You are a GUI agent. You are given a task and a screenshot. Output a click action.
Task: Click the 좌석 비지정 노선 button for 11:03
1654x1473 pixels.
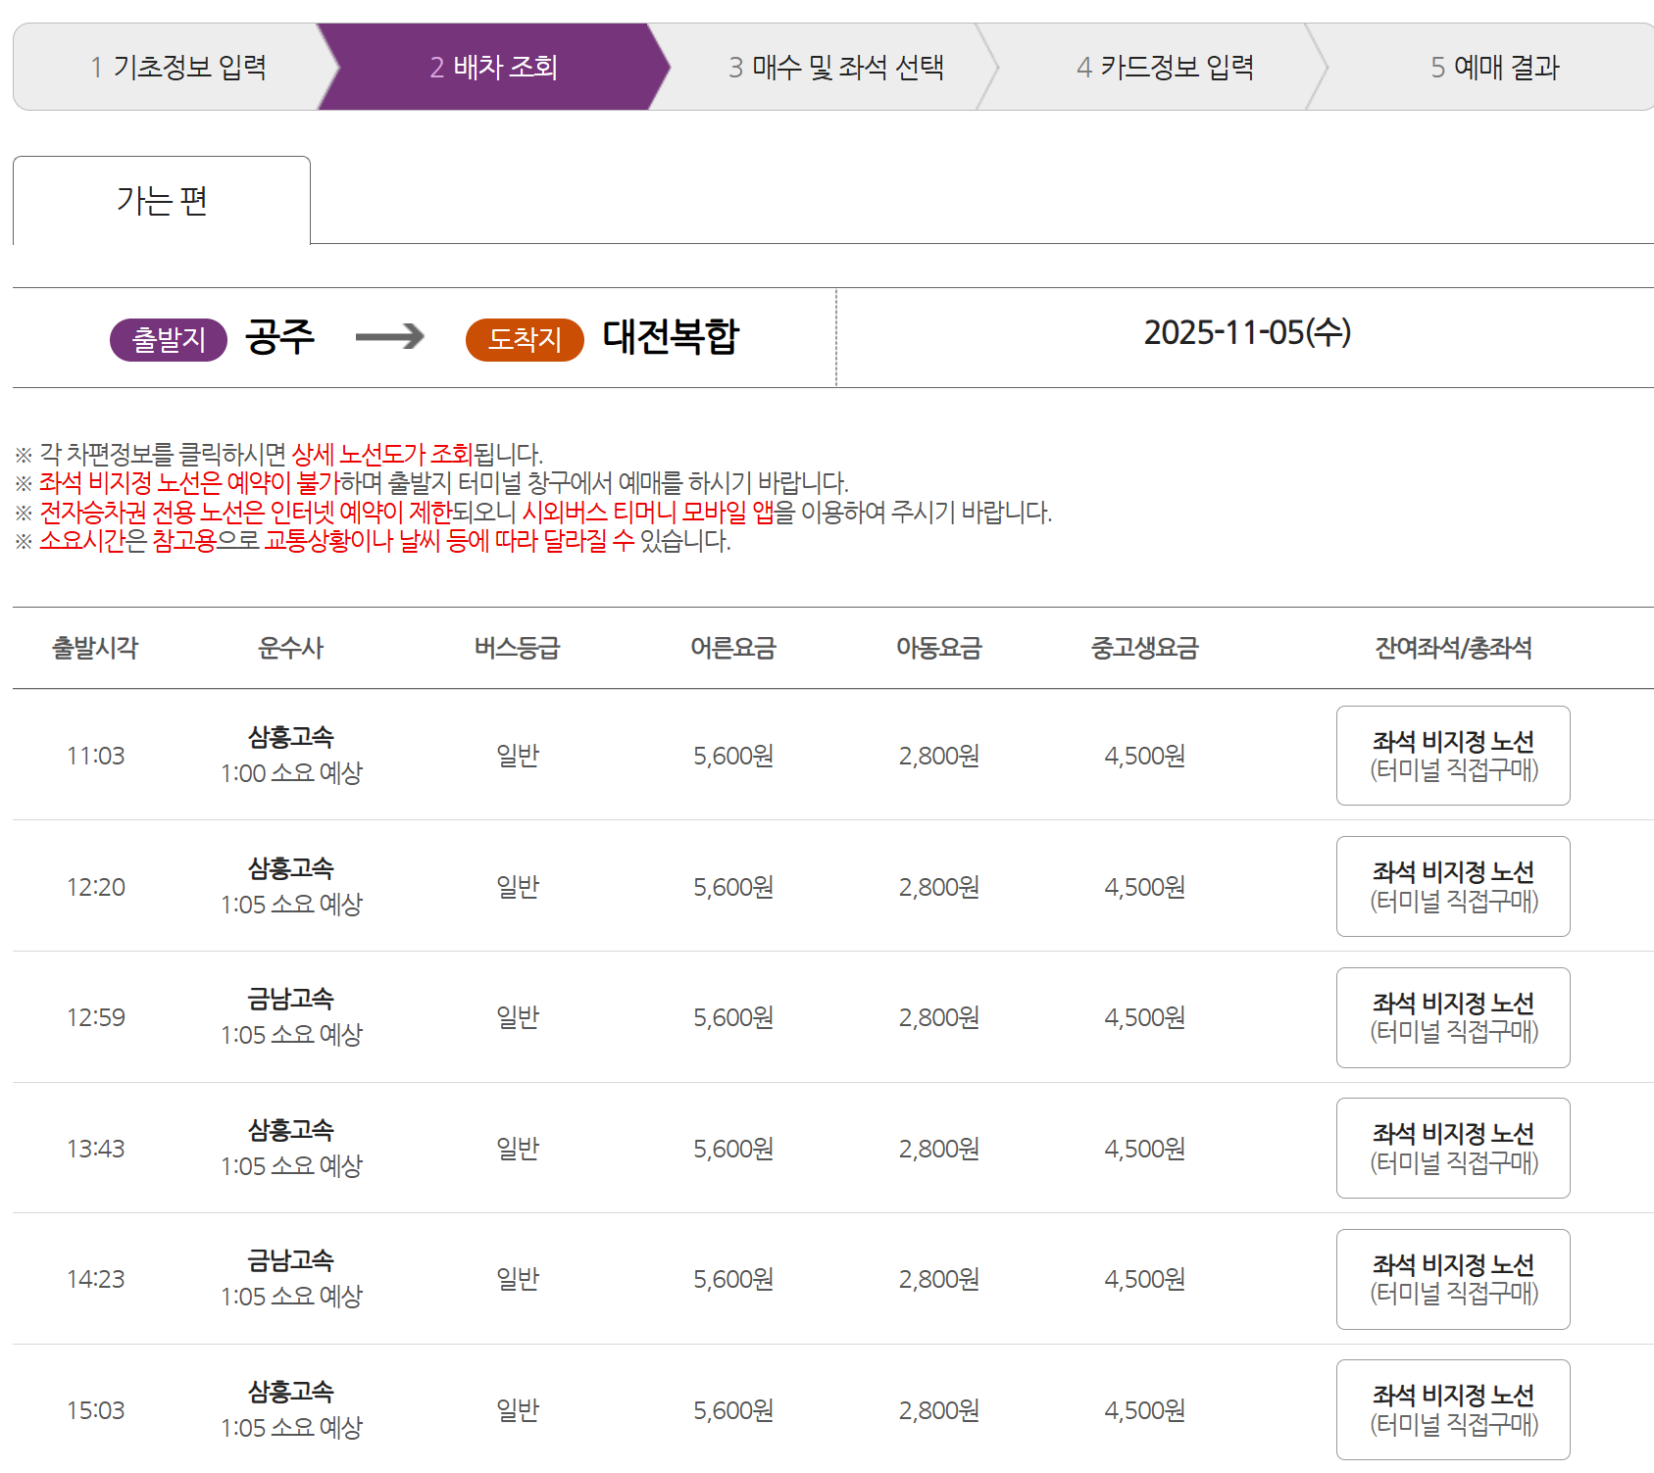click(x=1453, y=756)
